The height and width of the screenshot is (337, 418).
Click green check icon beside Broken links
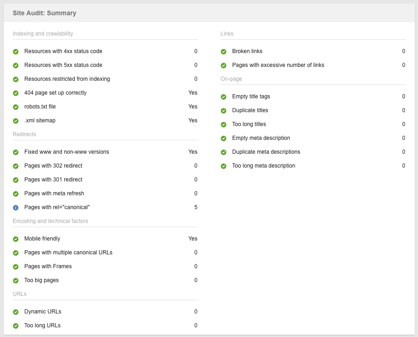pos(224,52)
